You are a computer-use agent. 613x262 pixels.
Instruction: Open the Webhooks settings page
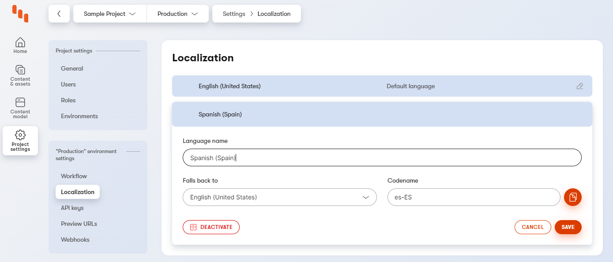point(74,240)
